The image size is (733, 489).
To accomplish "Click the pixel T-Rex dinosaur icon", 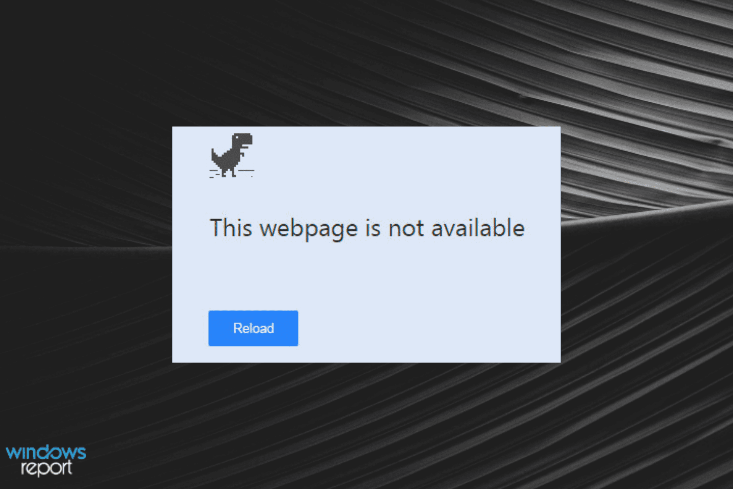I will click(232, 155).
